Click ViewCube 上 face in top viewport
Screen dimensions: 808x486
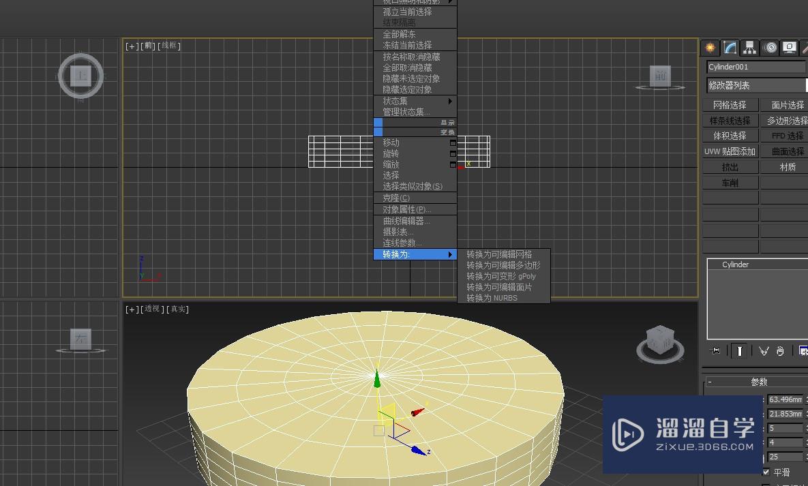tap(81, 76)
